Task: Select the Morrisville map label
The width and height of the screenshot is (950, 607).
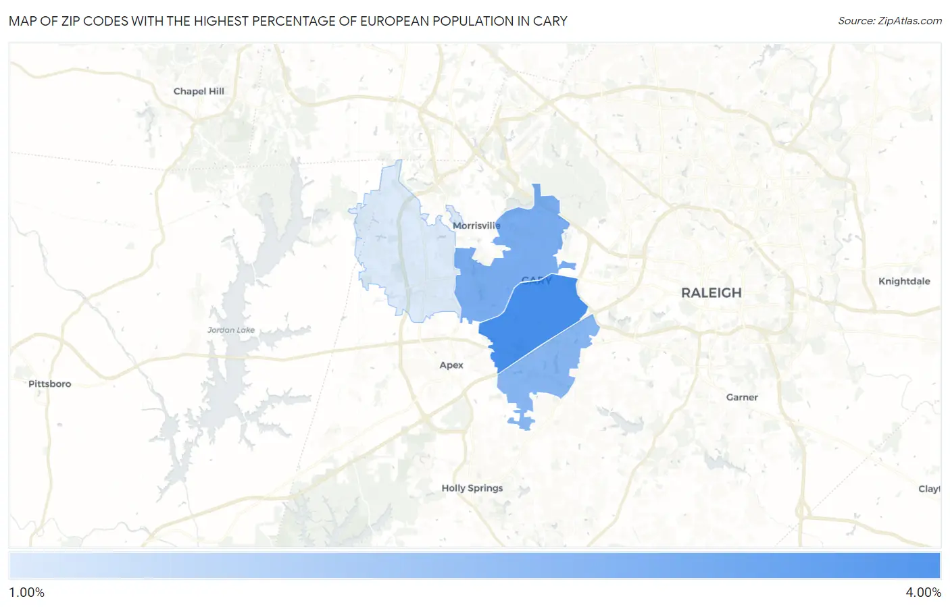Action: click(476, 226)
